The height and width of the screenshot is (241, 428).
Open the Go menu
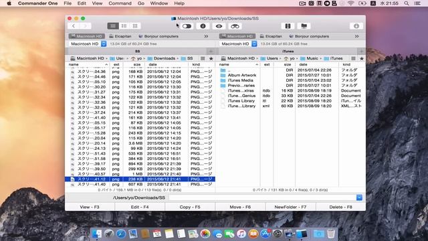click(x=141, y=3)
